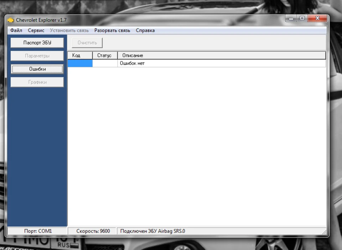Click the Порт: COM1 status panel

(x=37, y=231)
